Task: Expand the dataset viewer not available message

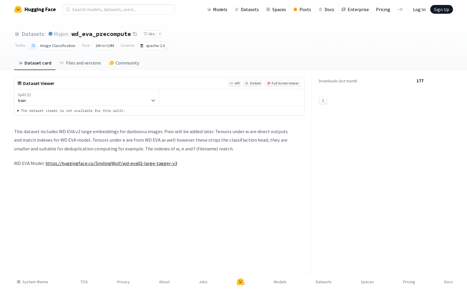Action: [x=71, y=111]
